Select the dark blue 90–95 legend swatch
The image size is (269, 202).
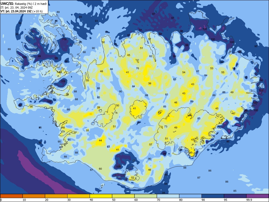(x=213, y=196)
